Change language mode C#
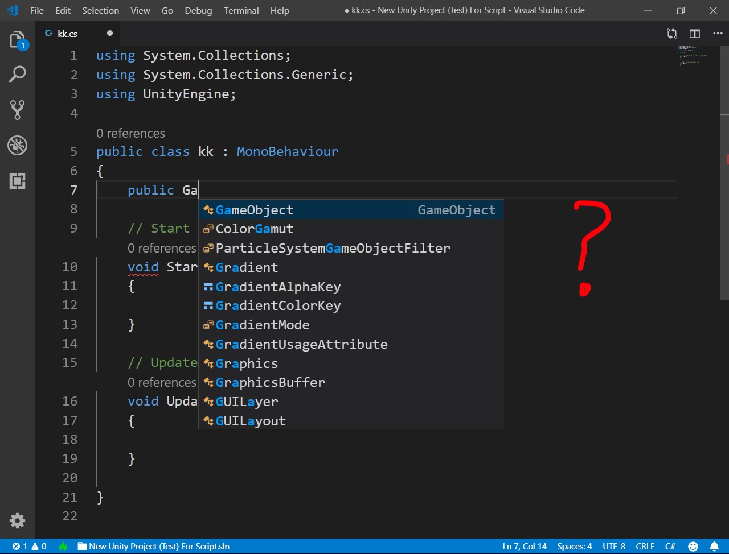The image size is (729, 554). (670, 547)
